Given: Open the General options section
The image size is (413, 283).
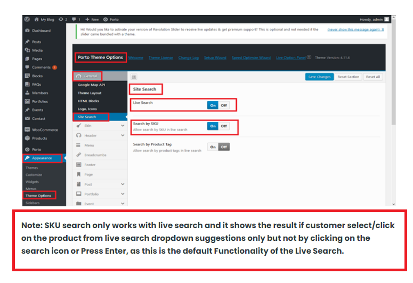Looking at the screenshot, I should (100, 76).
